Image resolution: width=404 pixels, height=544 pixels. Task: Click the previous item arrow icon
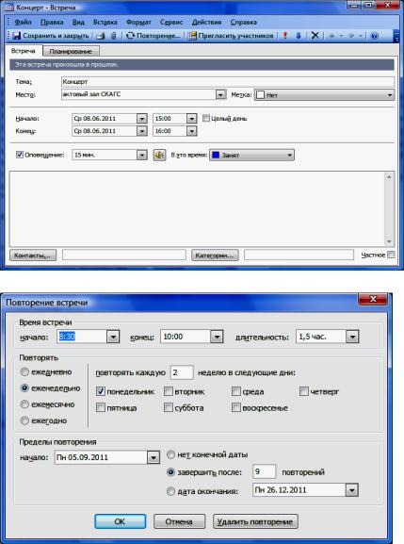pyautogui.click(x=331, y=36)
